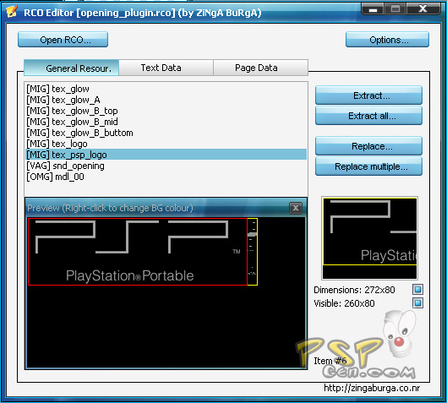Viewport: 447px width, 403px height.
Task: Click the small thumbnail preview of the logo
Action: coord(369,238)
